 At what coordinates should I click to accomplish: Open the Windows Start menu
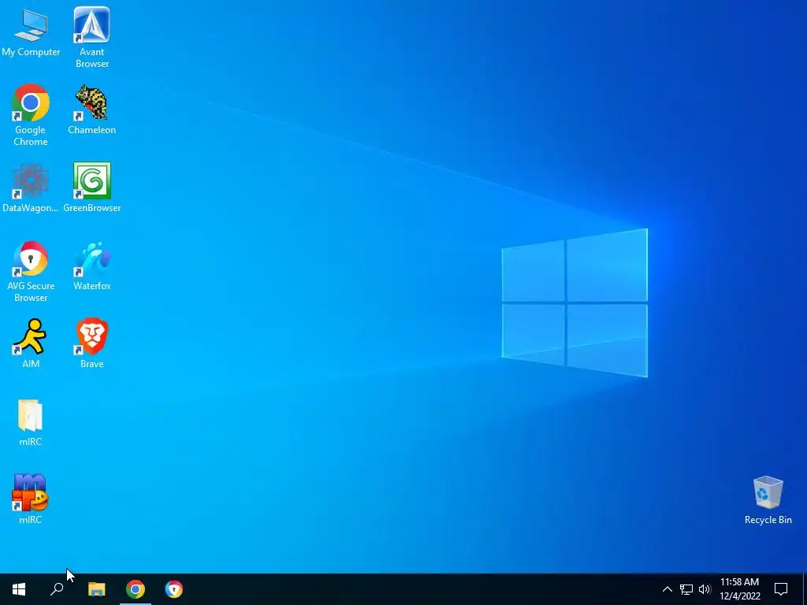(x=19, y=589)
